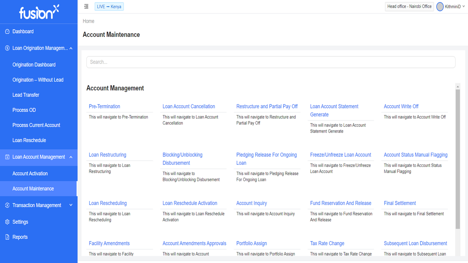This screenshot has height=263, width=468.
Task: Select the Head office - Nairobi Office field
Action: [x=409, y=6]
